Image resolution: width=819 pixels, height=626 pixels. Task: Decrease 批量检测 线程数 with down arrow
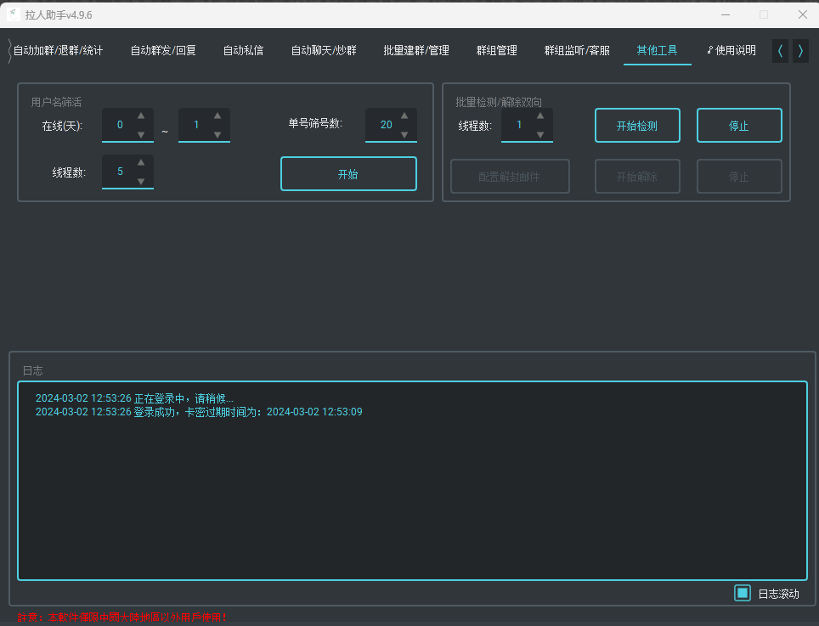539,134
